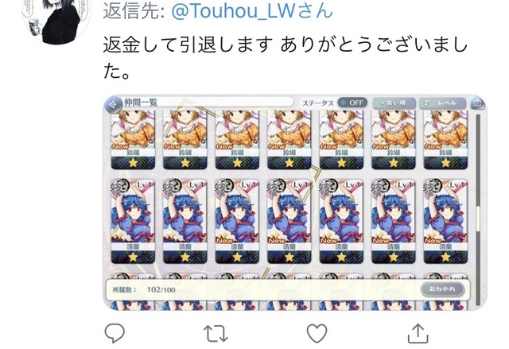Screen dimensions: 509x349
Task: Tap the retweet arrows icon
Action: 216,334
